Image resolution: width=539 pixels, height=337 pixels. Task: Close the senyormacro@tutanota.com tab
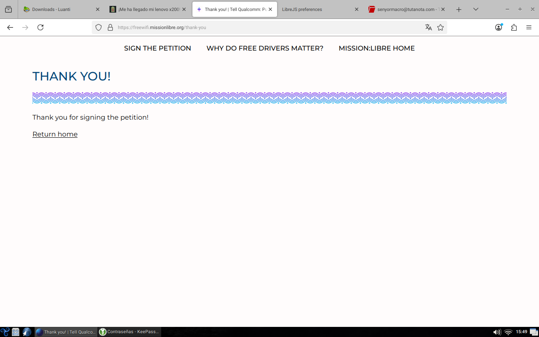443,9
